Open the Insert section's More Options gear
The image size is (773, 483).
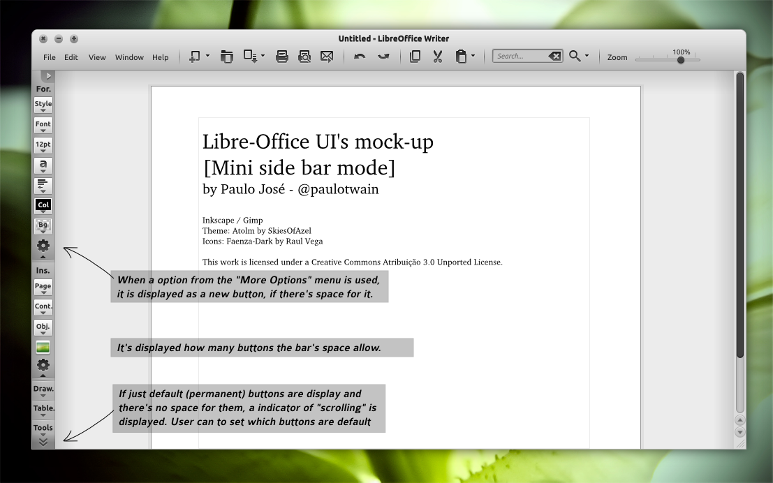click(43, 366)
